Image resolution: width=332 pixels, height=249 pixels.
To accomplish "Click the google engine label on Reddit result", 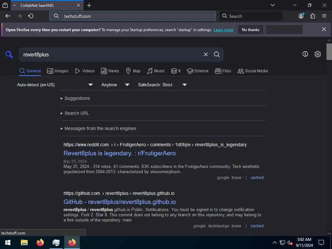I will coord(223,178).
